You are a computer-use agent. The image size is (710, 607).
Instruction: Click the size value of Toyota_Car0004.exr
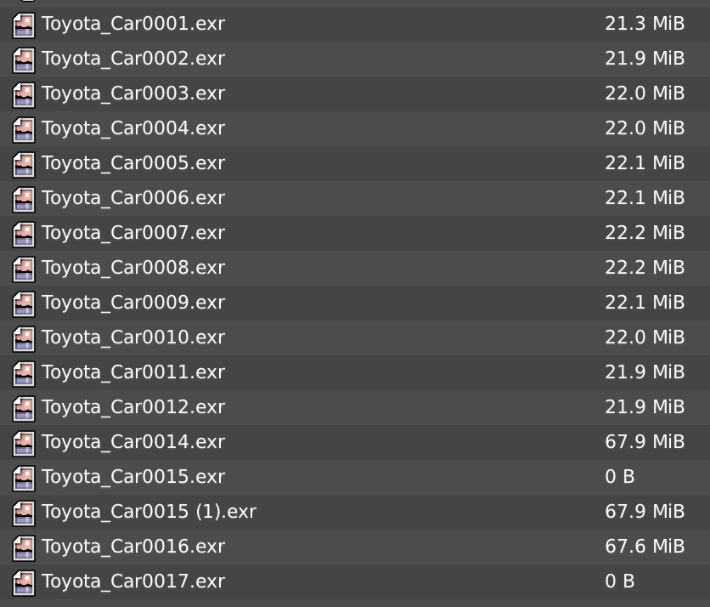[x=645, y=128]
